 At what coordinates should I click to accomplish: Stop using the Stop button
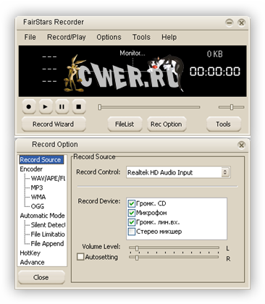click(x=79, y=106)
